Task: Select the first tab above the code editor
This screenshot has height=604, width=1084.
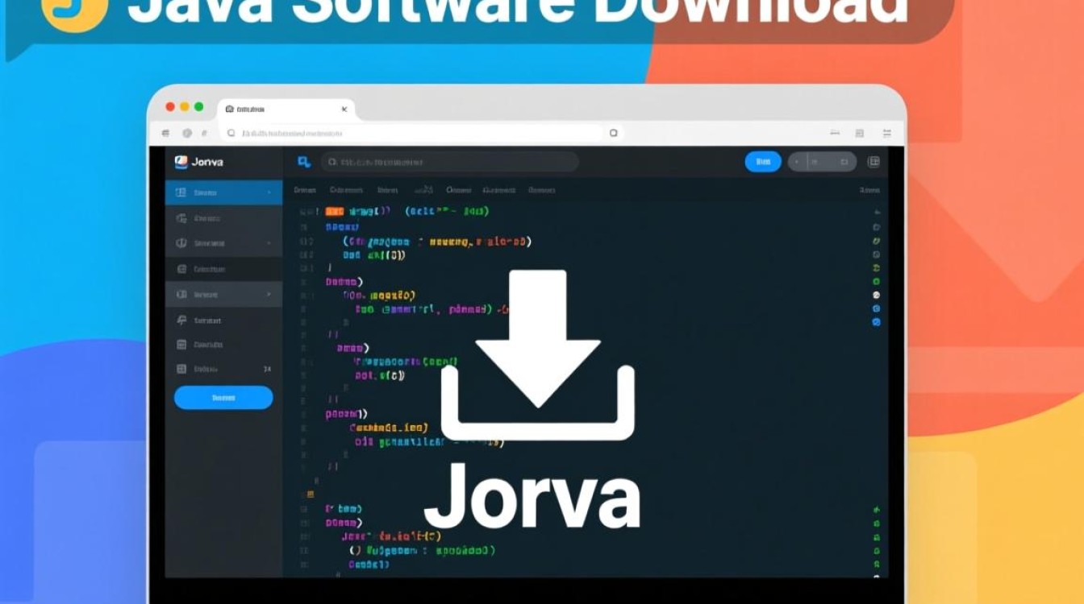Action: click(x=305, y=191)
